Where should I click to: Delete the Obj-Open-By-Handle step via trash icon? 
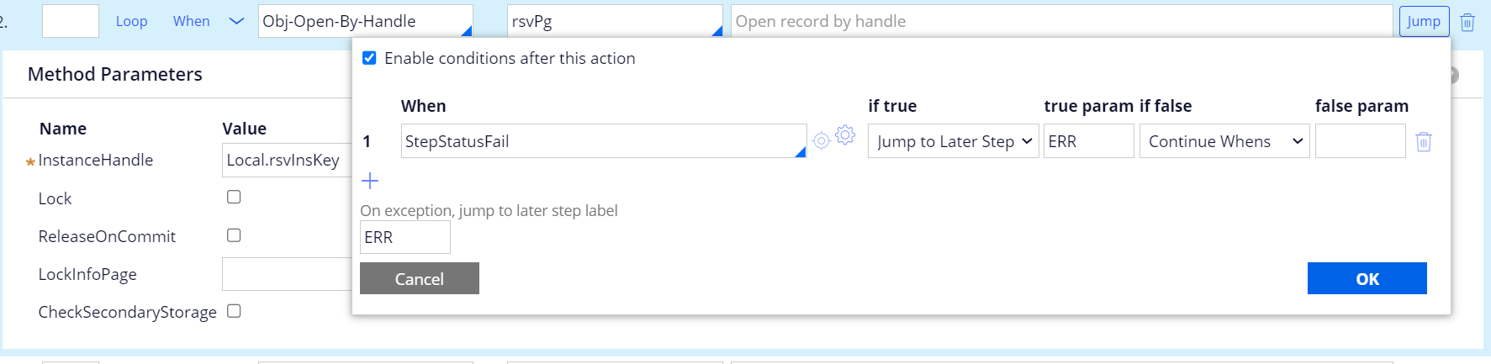[1467, 23]
